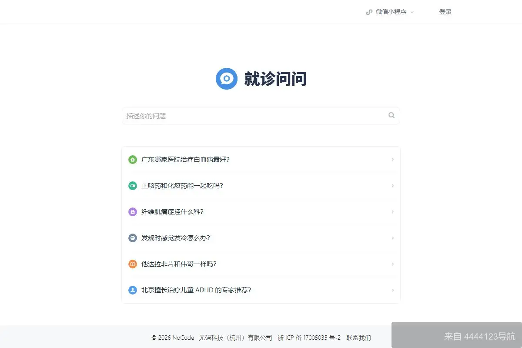Click the 联系我们 footer link
Viewport: 522px width, 348px height.
[359, 338]
